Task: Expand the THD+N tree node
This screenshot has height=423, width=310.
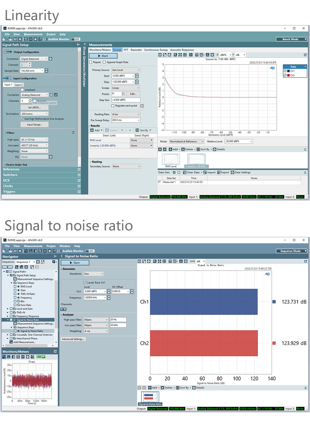Action: pyautogui.click(x=8, y=312)
